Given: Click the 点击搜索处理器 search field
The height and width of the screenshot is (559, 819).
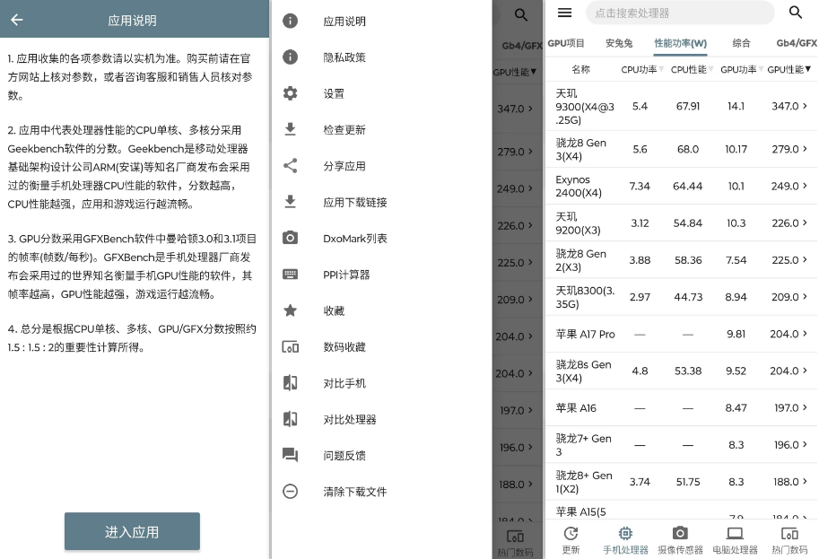Looking at the screenshot, I should [x=679, y=13].
